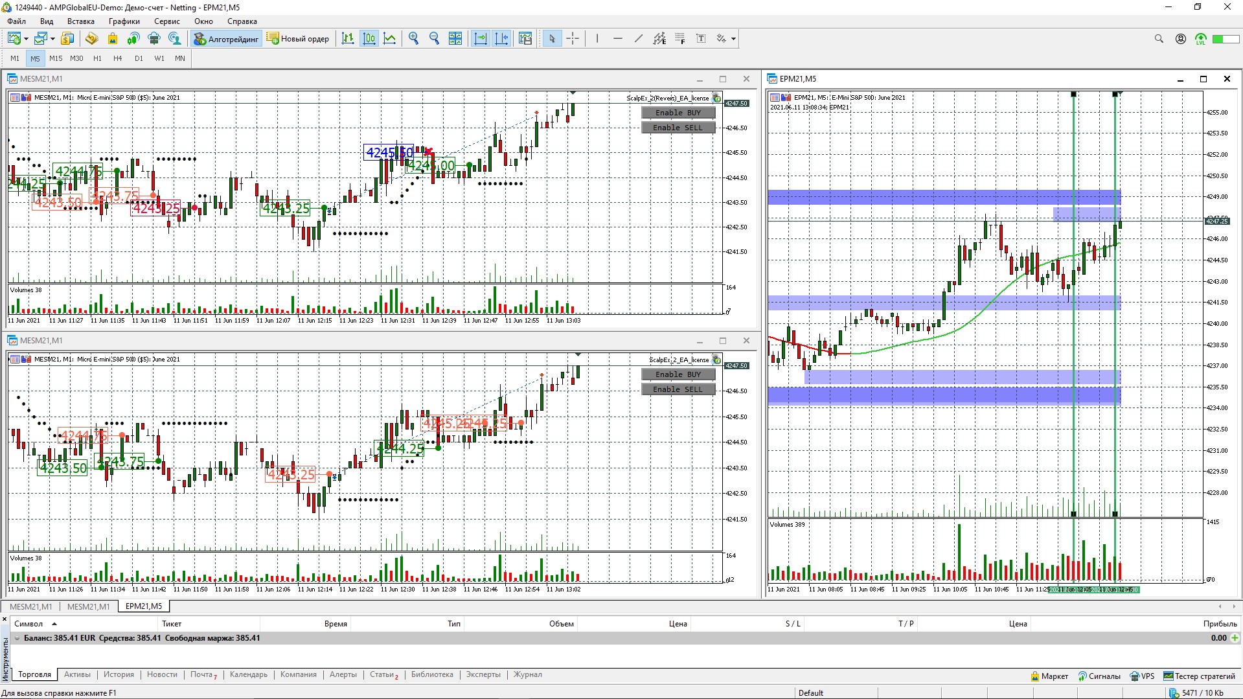
Task: Select the horizontal line drawing tool
Action: coord(618,39)
